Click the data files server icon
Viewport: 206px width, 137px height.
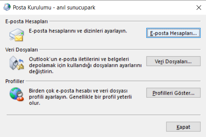(x=17, y=63)
